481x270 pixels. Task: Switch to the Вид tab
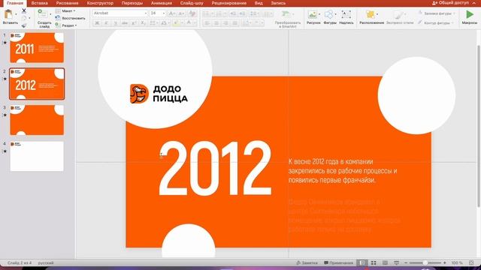coord(259,3)
